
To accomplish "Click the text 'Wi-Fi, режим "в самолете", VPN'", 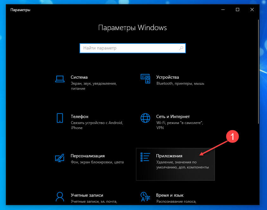I will coord(180,125).
